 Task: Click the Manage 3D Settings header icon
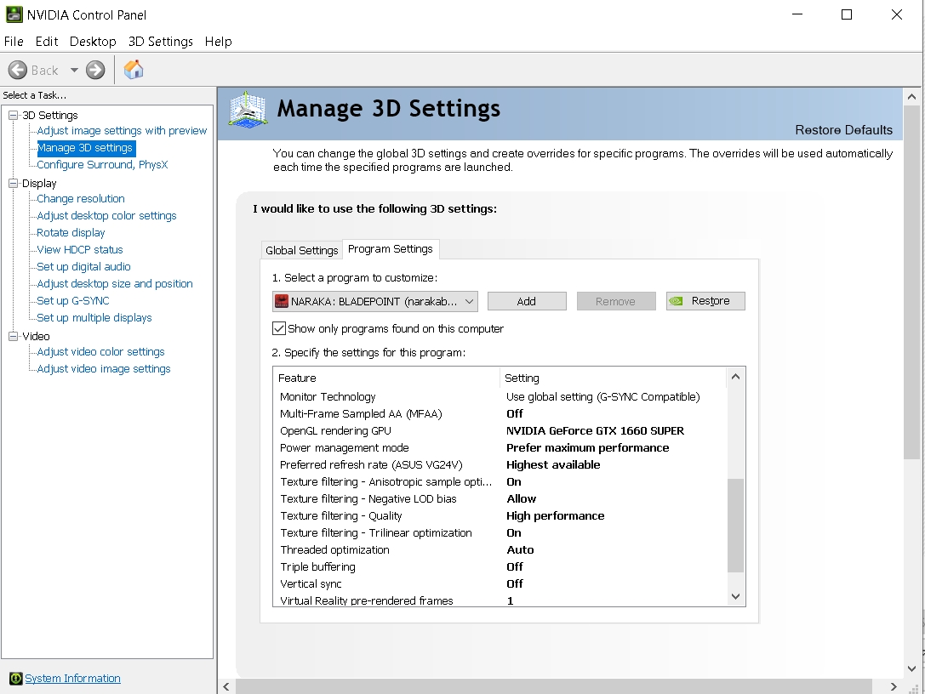(248, 110)
